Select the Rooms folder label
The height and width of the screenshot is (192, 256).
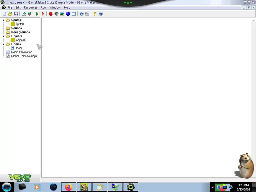(16, 44)
